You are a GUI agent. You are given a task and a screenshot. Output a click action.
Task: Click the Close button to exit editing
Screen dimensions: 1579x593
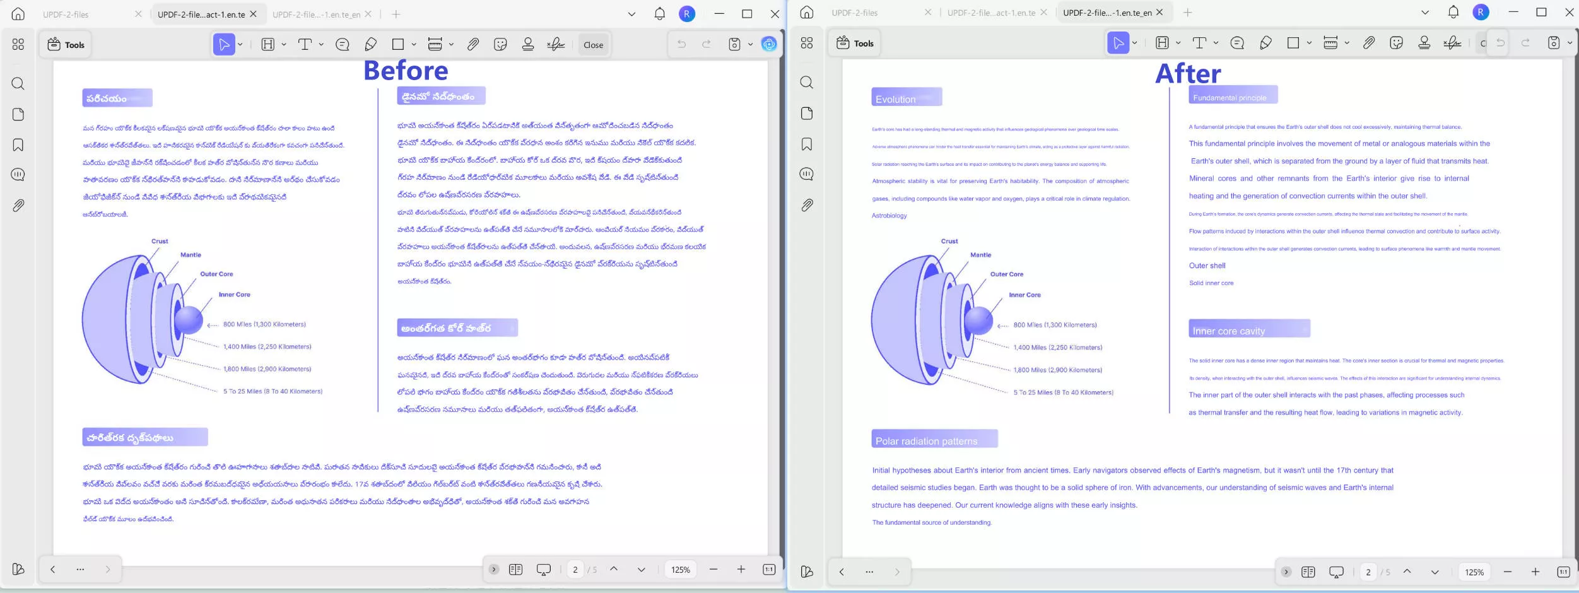(592, 44)
